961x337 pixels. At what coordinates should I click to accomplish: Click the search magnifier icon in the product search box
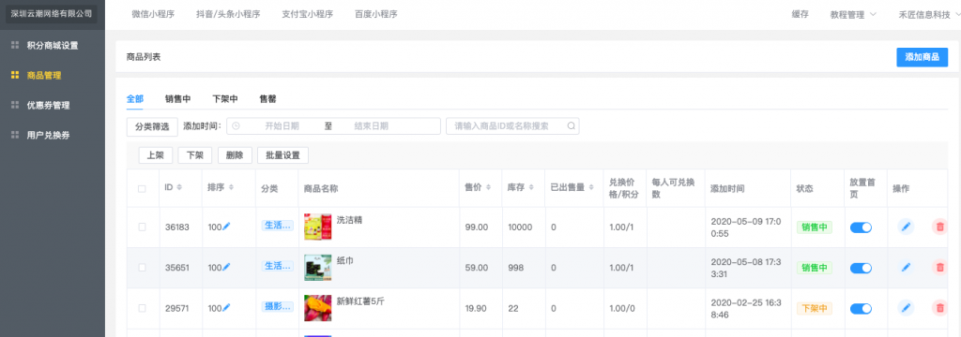click(x=571, y=126)
